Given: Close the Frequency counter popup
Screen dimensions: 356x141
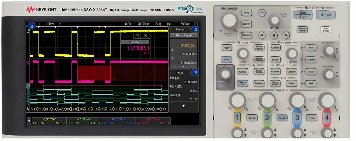Looking at the screenshot, I should [146, 35].
